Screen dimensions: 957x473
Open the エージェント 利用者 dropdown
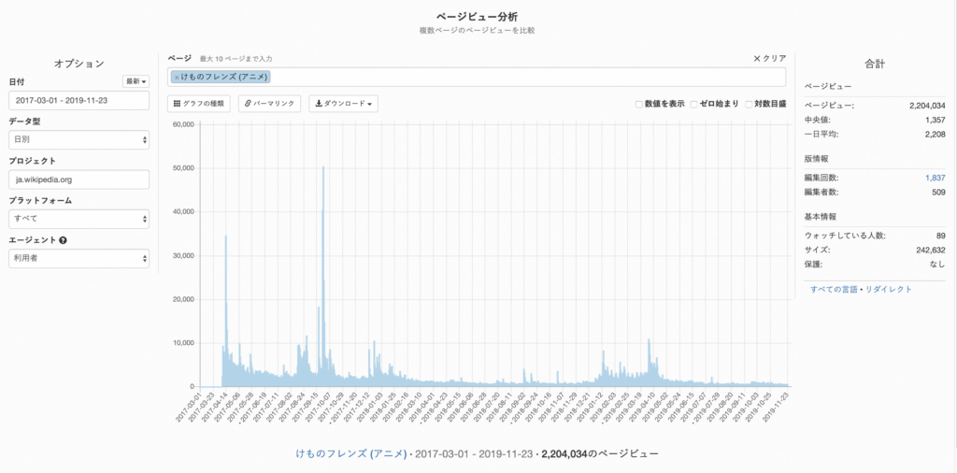(79, 259)
